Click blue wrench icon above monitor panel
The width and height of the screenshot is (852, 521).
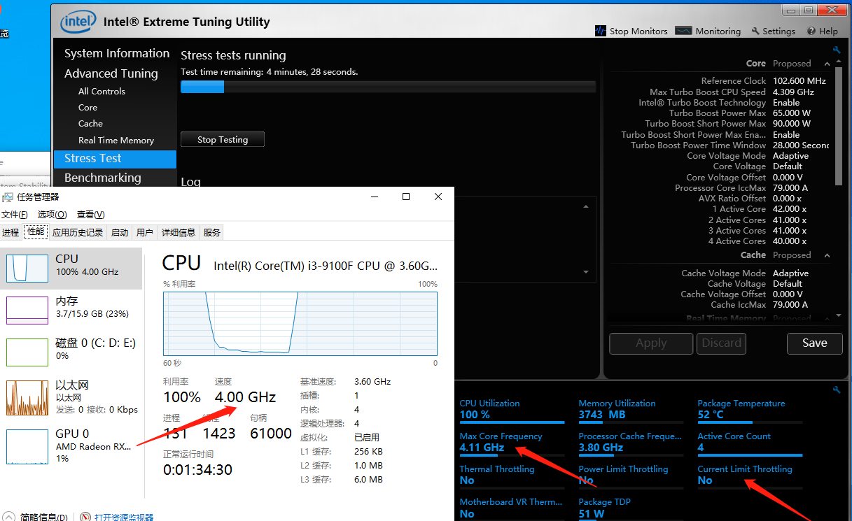pyautogui.click(x=837, y=390)
